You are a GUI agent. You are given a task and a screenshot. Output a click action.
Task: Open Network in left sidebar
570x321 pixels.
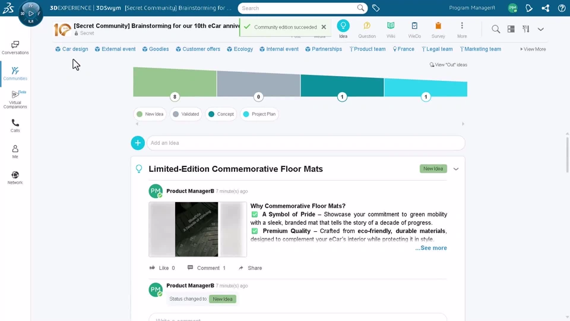(15, 178)
